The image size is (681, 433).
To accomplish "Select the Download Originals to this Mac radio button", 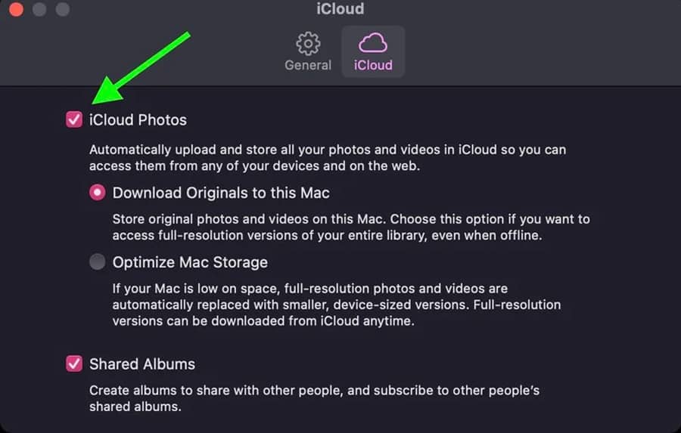I will coord(98,193).
